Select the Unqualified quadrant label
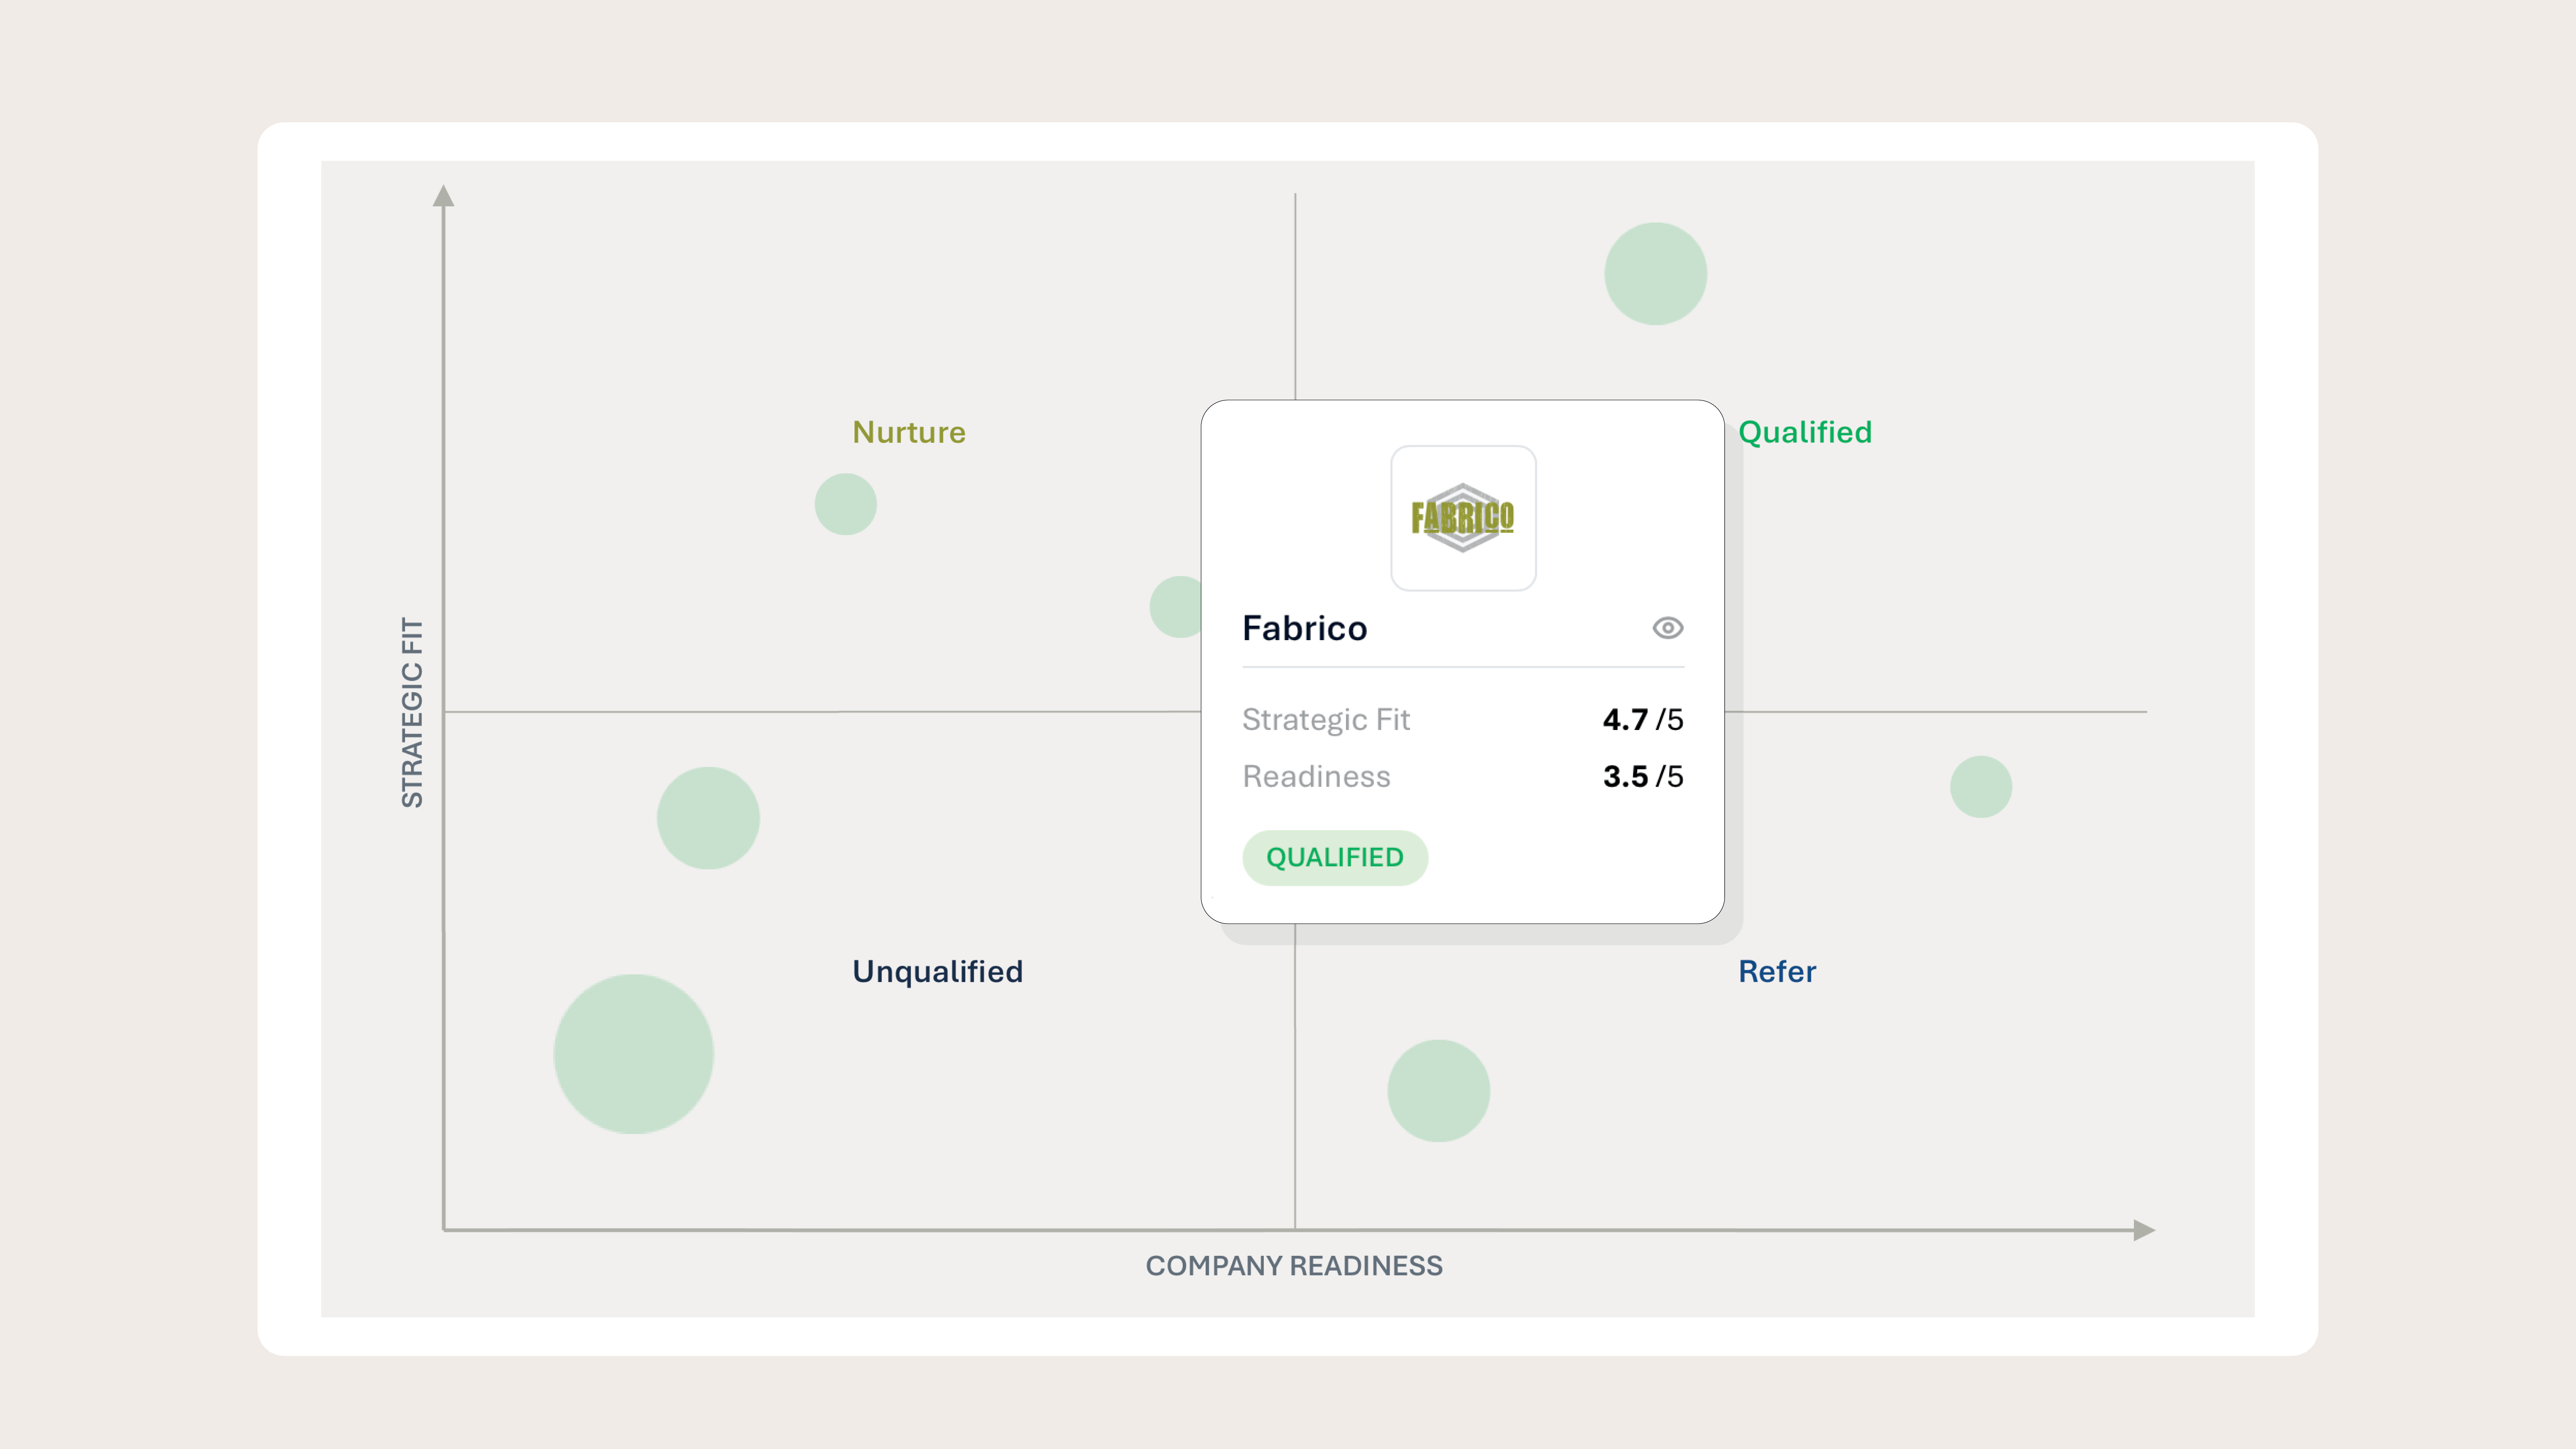 point(937,971)
